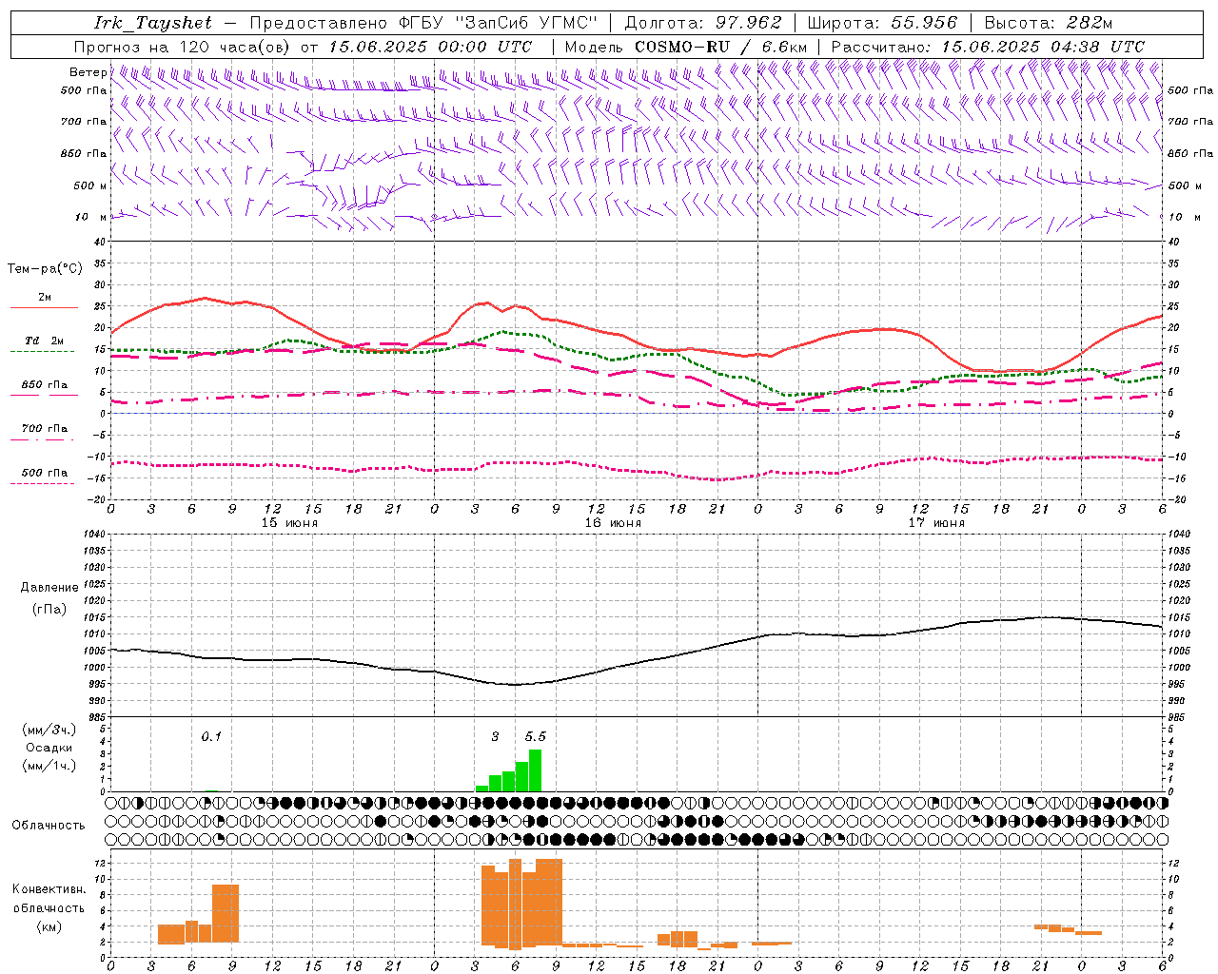Click the 17 июня date label

coord(936,523)
